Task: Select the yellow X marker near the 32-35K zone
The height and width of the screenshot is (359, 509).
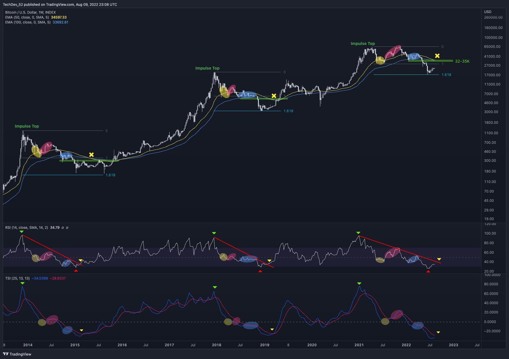Action: (437, 55)
